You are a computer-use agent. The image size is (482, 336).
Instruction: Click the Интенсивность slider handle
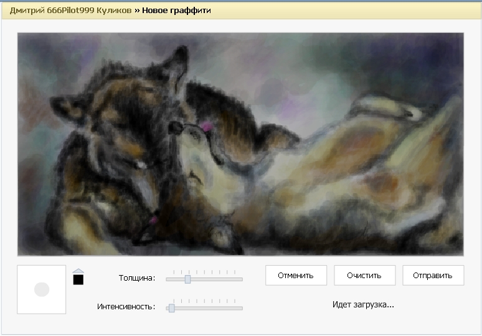point(172,308)
